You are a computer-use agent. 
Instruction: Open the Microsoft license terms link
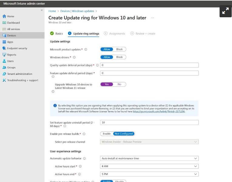coord(159,111)
